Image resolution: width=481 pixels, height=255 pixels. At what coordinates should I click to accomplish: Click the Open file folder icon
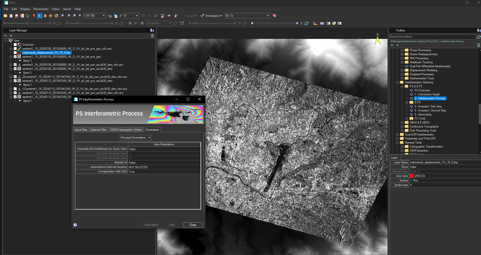[x=5, y=16]
